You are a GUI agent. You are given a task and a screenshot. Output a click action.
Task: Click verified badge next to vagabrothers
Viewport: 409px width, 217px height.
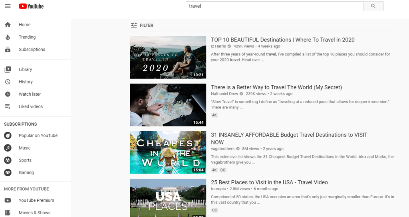(238, 149)
